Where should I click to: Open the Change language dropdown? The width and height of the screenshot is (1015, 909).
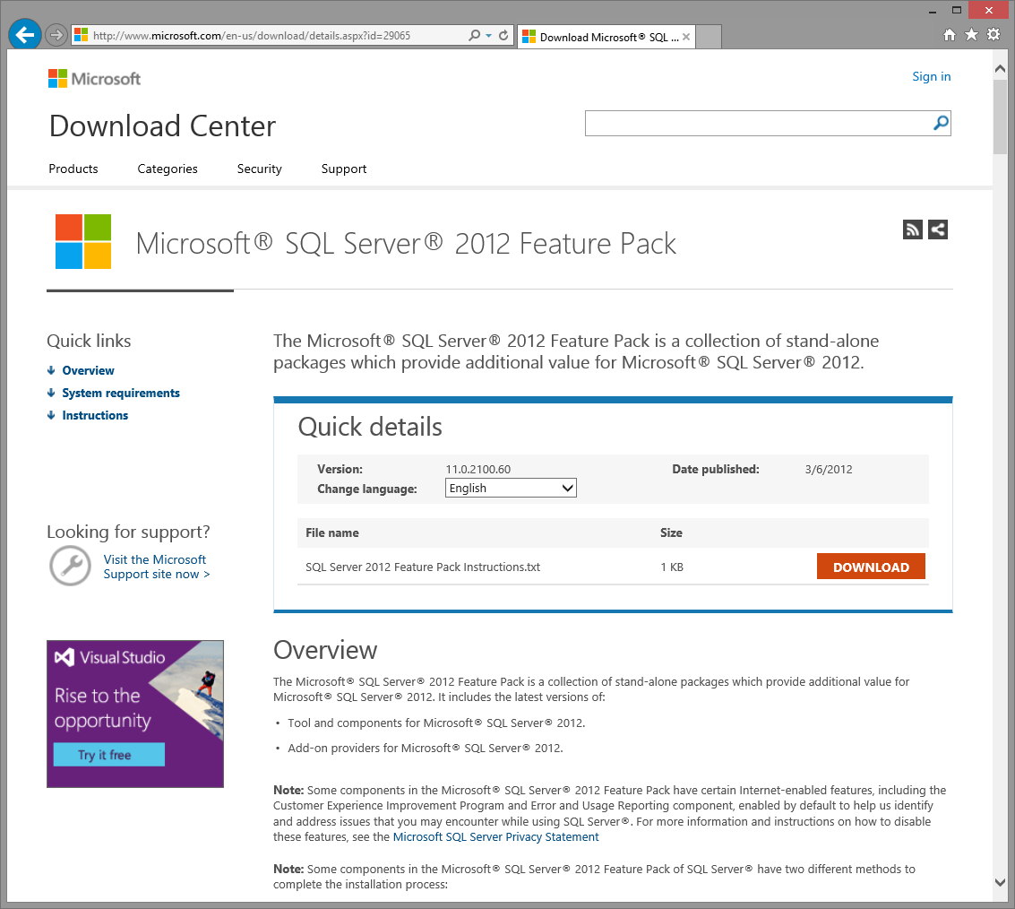point(511,489)
